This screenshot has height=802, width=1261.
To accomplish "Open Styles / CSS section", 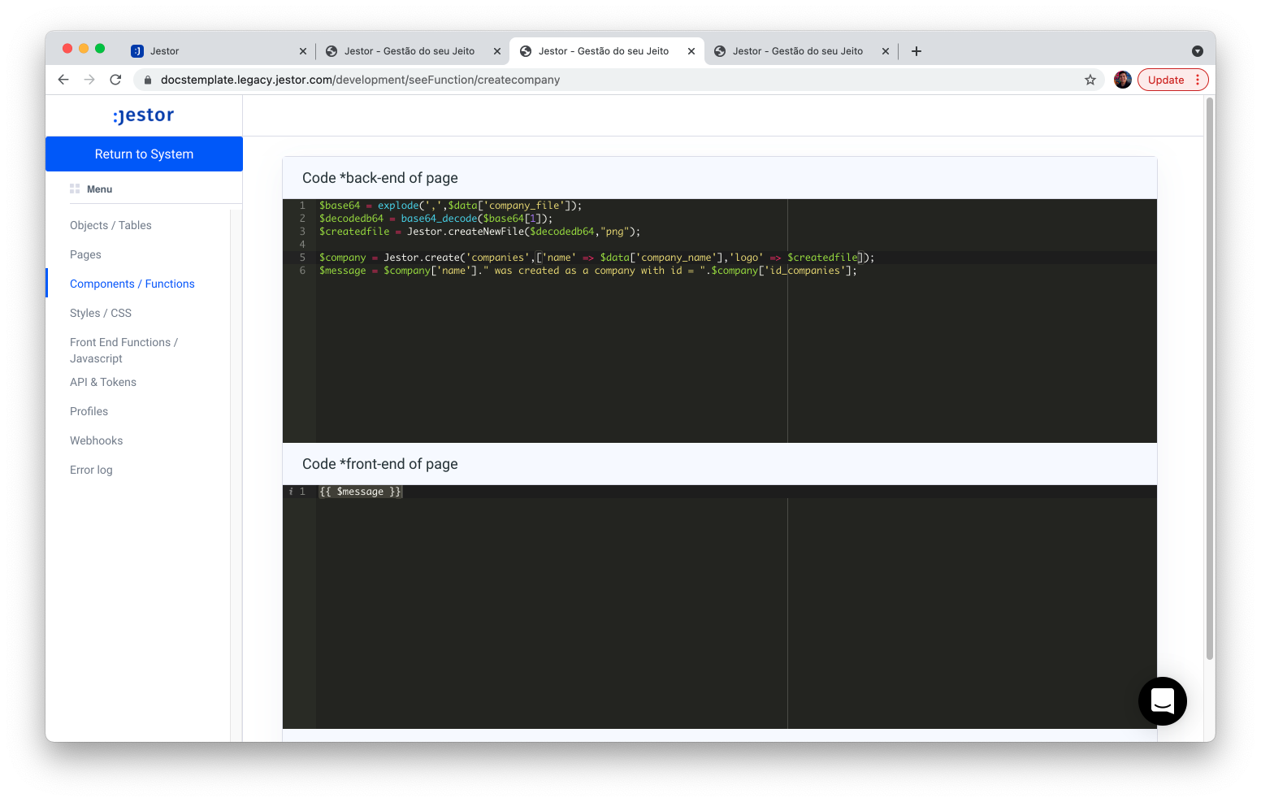I will coord(101,313).
